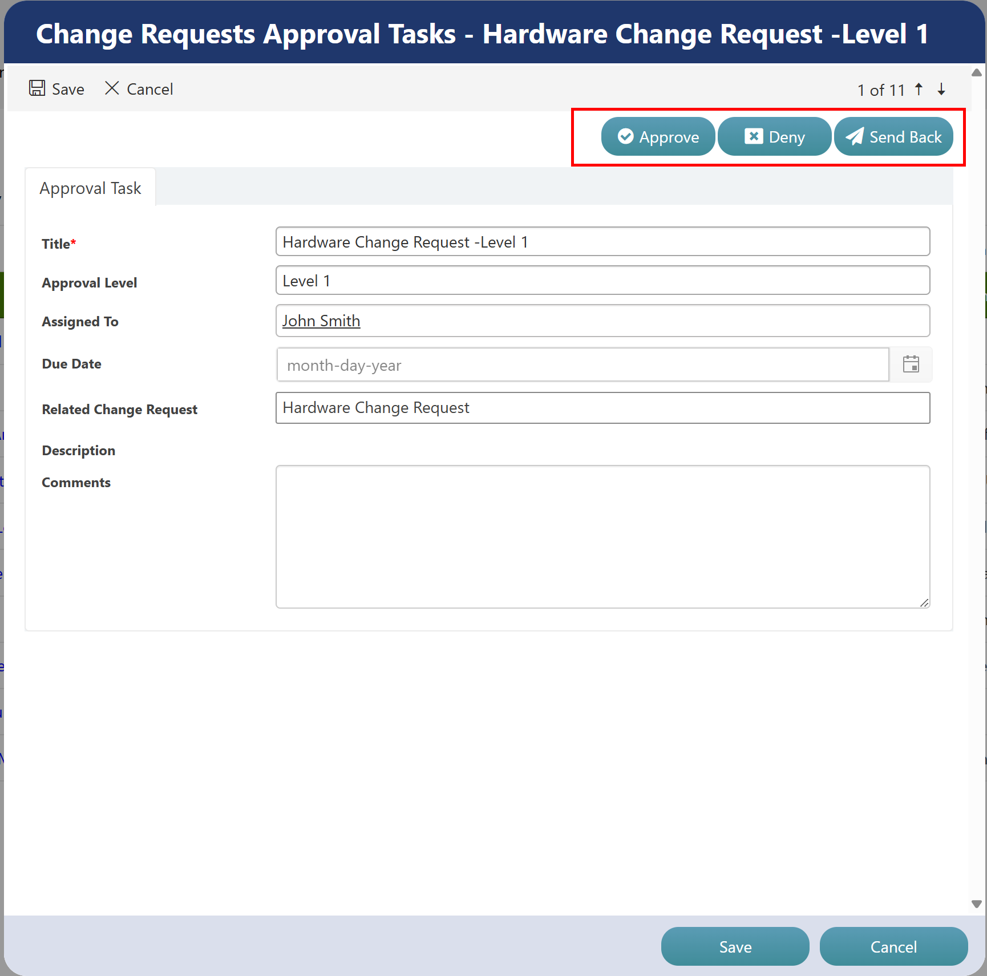Click the X icon inside the Deny button
987x976 pixels.
(x=754, y=136)
